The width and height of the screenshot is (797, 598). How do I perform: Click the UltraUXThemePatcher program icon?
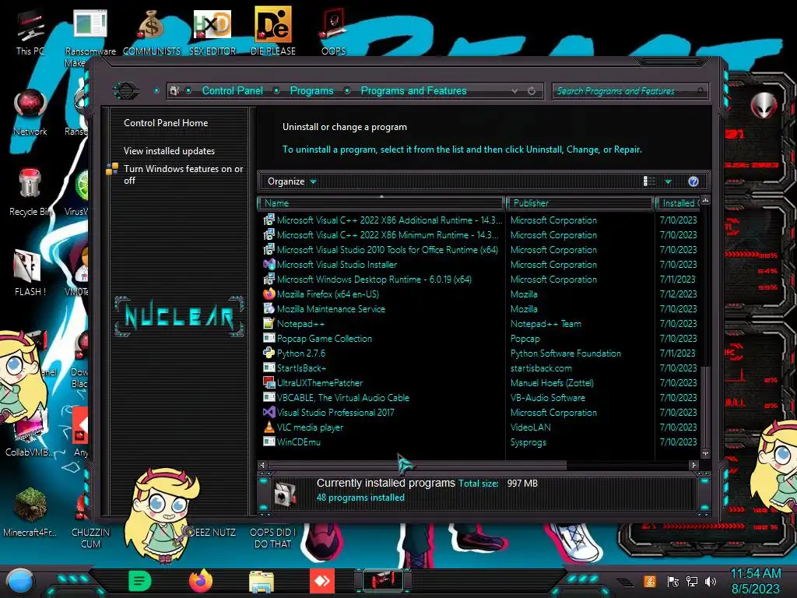pos(269,383)
